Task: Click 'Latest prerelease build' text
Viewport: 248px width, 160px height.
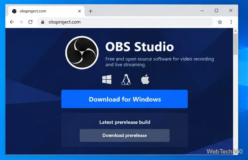Action: point(125,122)
